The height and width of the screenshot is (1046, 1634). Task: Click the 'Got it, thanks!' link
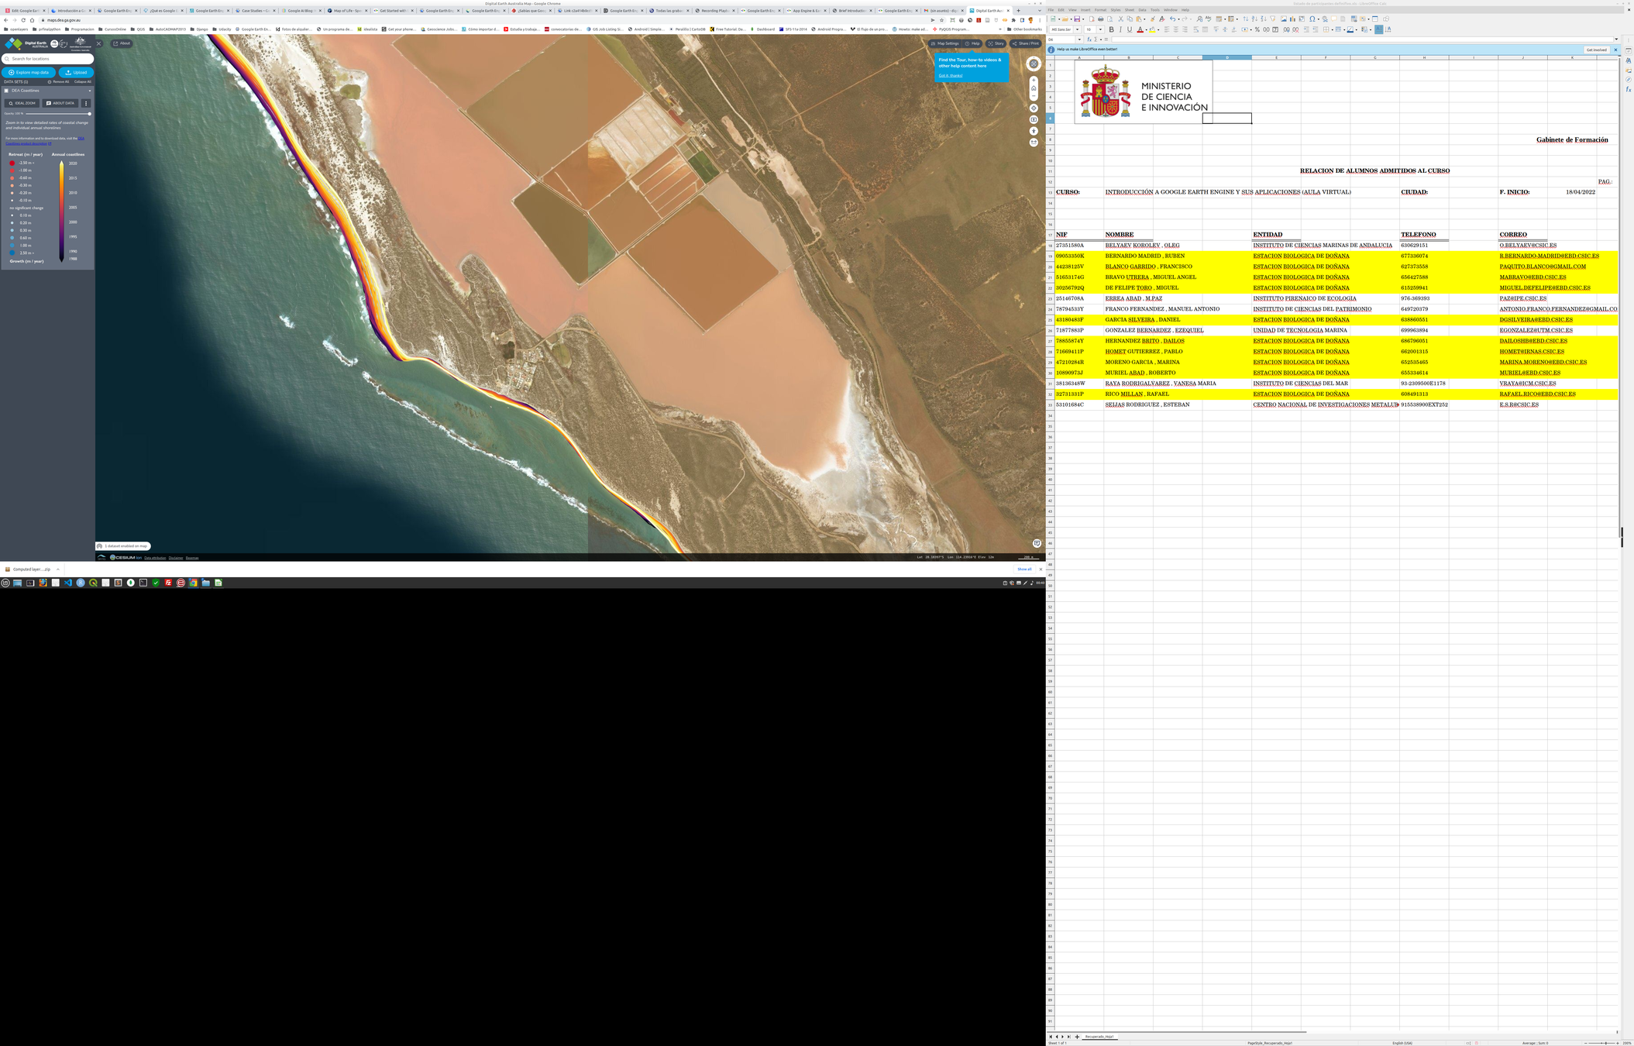tap(950, 75)
